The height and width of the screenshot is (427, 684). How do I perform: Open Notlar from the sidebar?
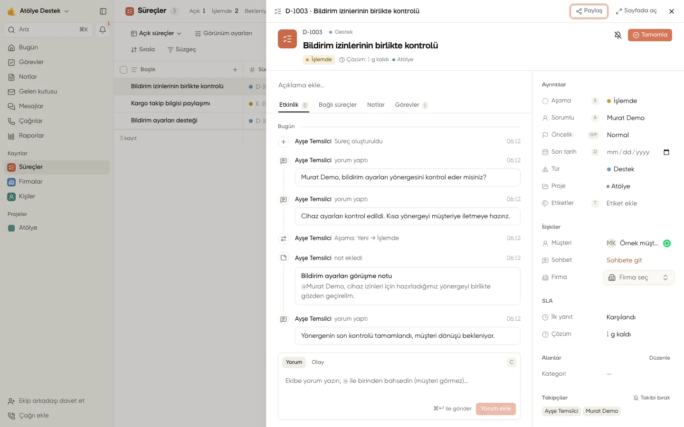(x=57, y=77)
